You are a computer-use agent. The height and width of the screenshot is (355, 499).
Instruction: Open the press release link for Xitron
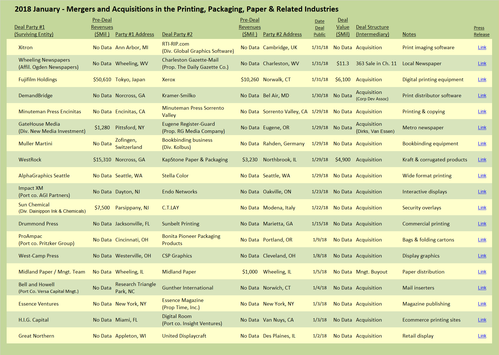click(482, 48)
